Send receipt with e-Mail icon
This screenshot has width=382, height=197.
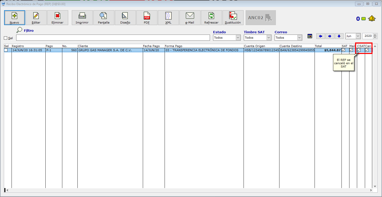pos(190,16)
